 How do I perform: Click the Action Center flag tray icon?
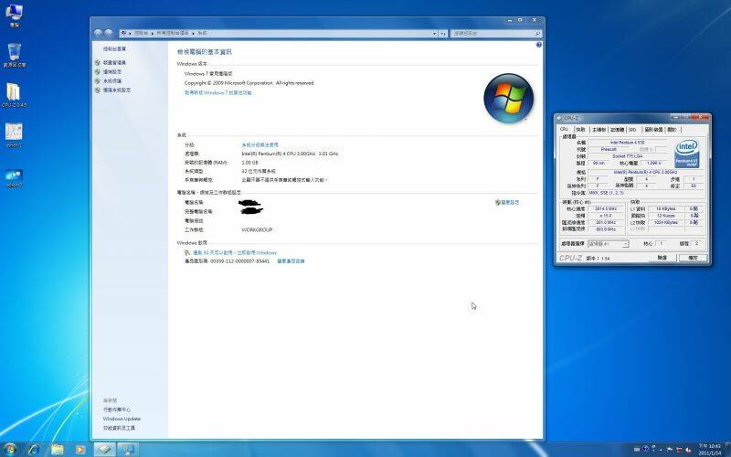coord(670,450)
